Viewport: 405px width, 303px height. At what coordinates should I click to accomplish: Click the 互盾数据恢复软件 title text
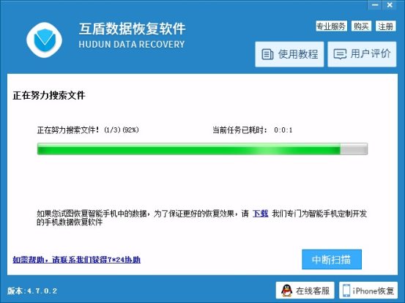tap(132, 29)
